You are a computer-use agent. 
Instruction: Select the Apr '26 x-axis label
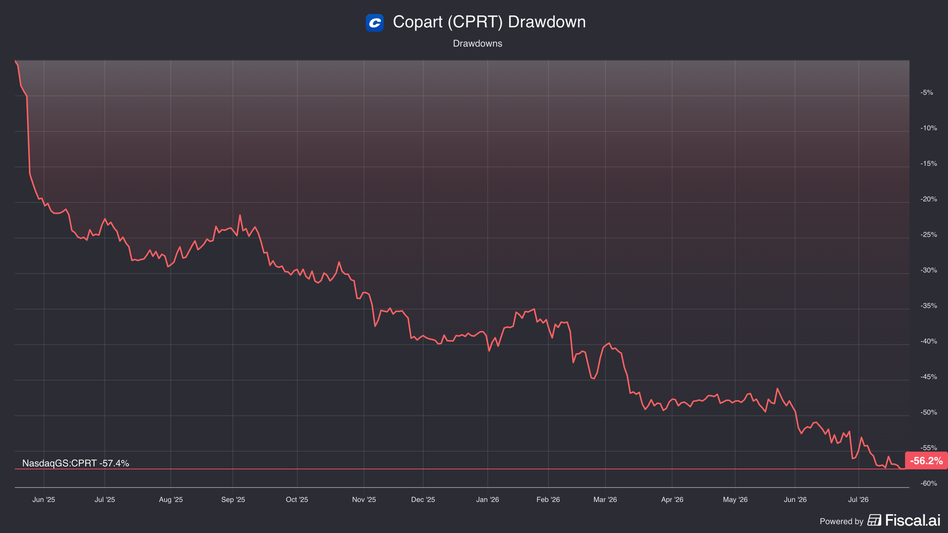click(x=672, y=500)
